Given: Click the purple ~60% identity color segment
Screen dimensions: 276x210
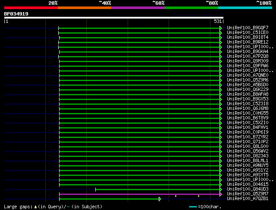Looking at the screenshot, I should tap(138, 8).
